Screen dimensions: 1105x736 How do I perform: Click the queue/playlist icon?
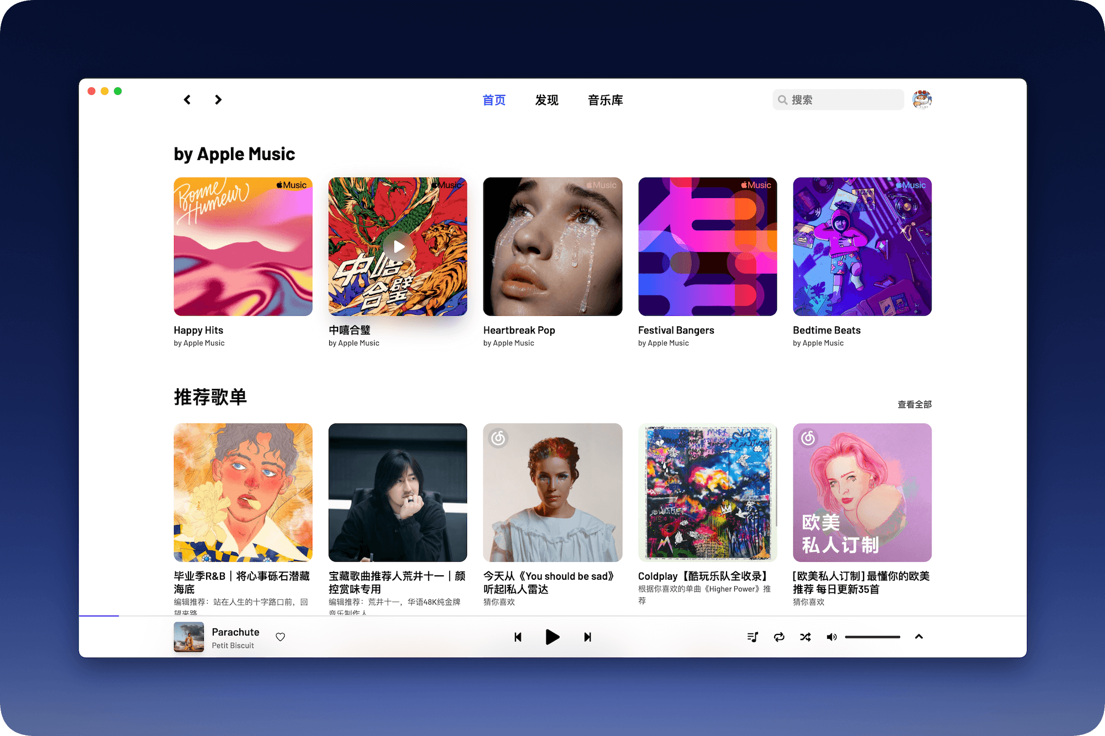(752, 636)
